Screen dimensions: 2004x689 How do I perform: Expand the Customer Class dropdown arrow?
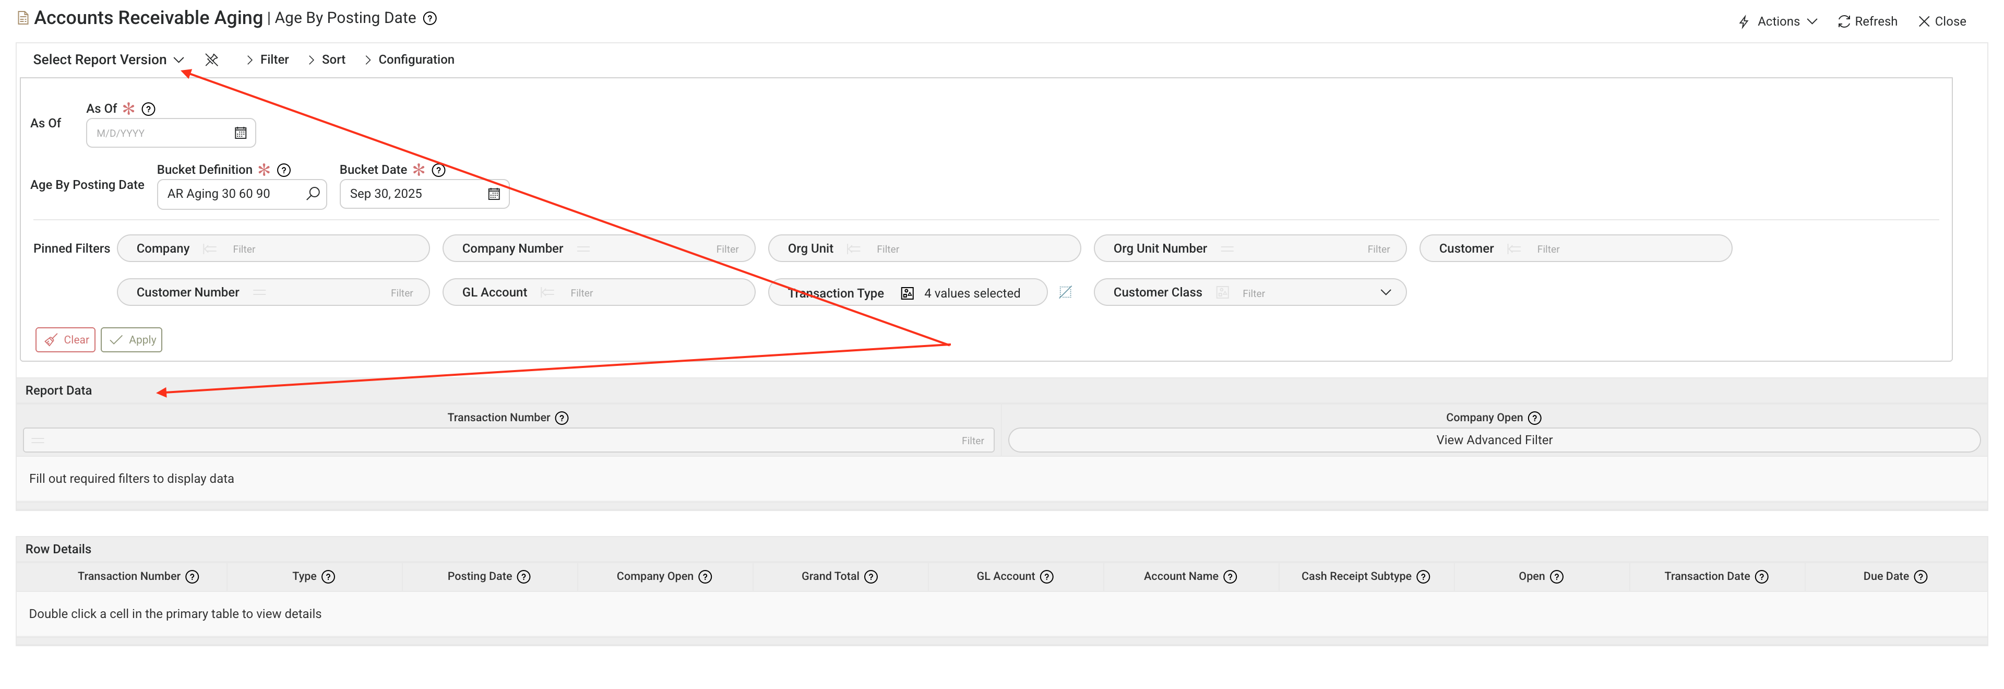click(x=1385, y=292)
